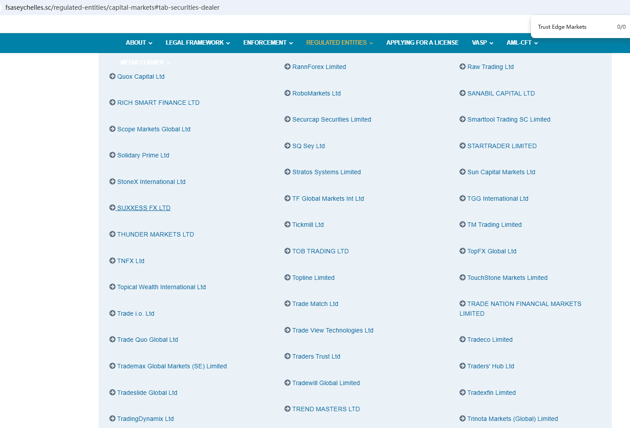The width and height of the screenshot is (630, 428).
Task: Open Trinota Markets (Global) Limited link
Action: pos(512,419)
